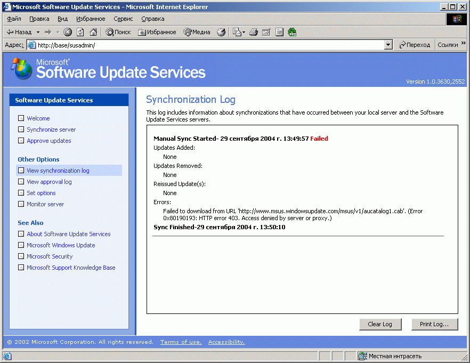
Task: Open the Set options link
Action: tap(41, 193)
